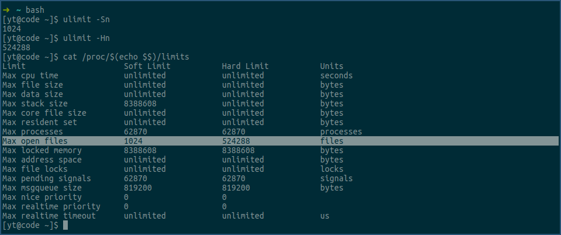Click the "us" unit of realtime timeout
Viewport: 561px width, 235px height.
click(x=325, y=216)
